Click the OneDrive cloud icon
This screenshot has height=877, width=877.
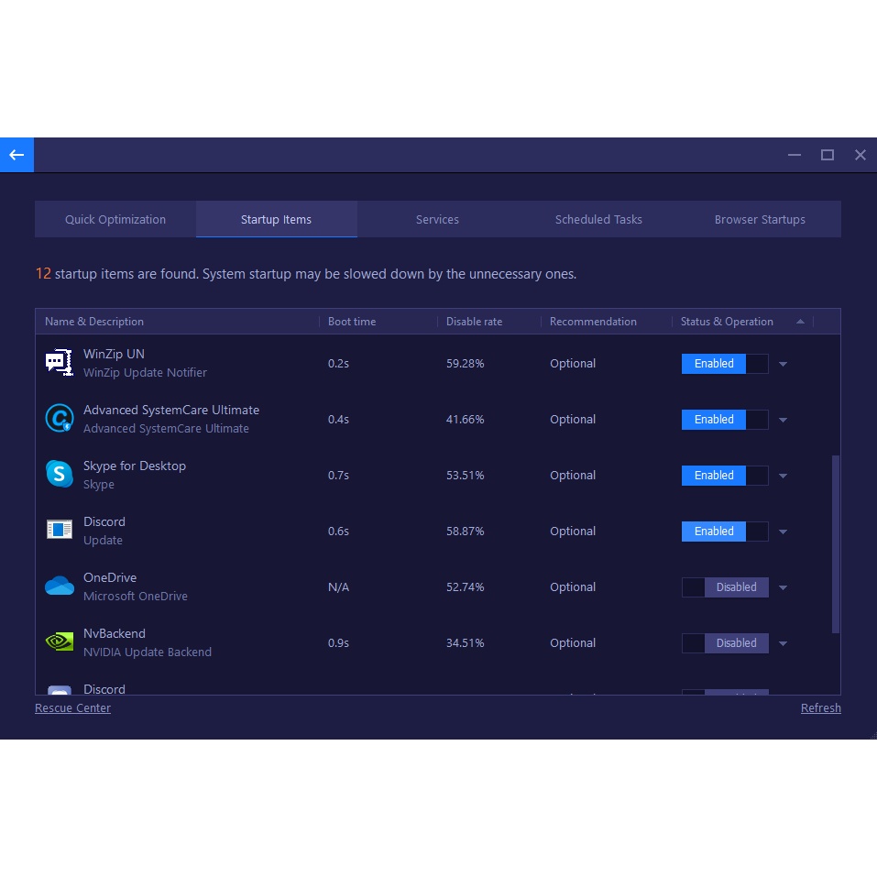pyautogui.click(x=60, y=586)
